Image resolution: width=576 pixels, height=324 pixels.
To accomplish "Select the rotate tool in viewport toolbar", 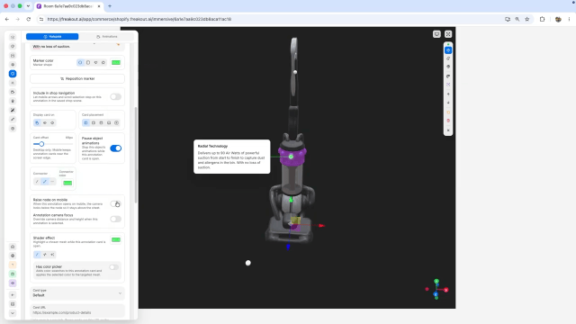I will [448, 58].
